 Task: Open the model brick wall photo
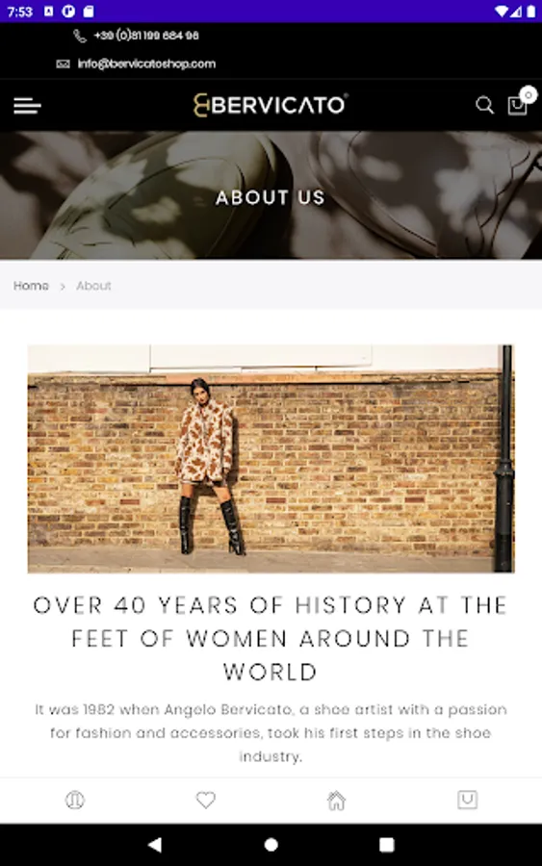[x=271, y=458]
